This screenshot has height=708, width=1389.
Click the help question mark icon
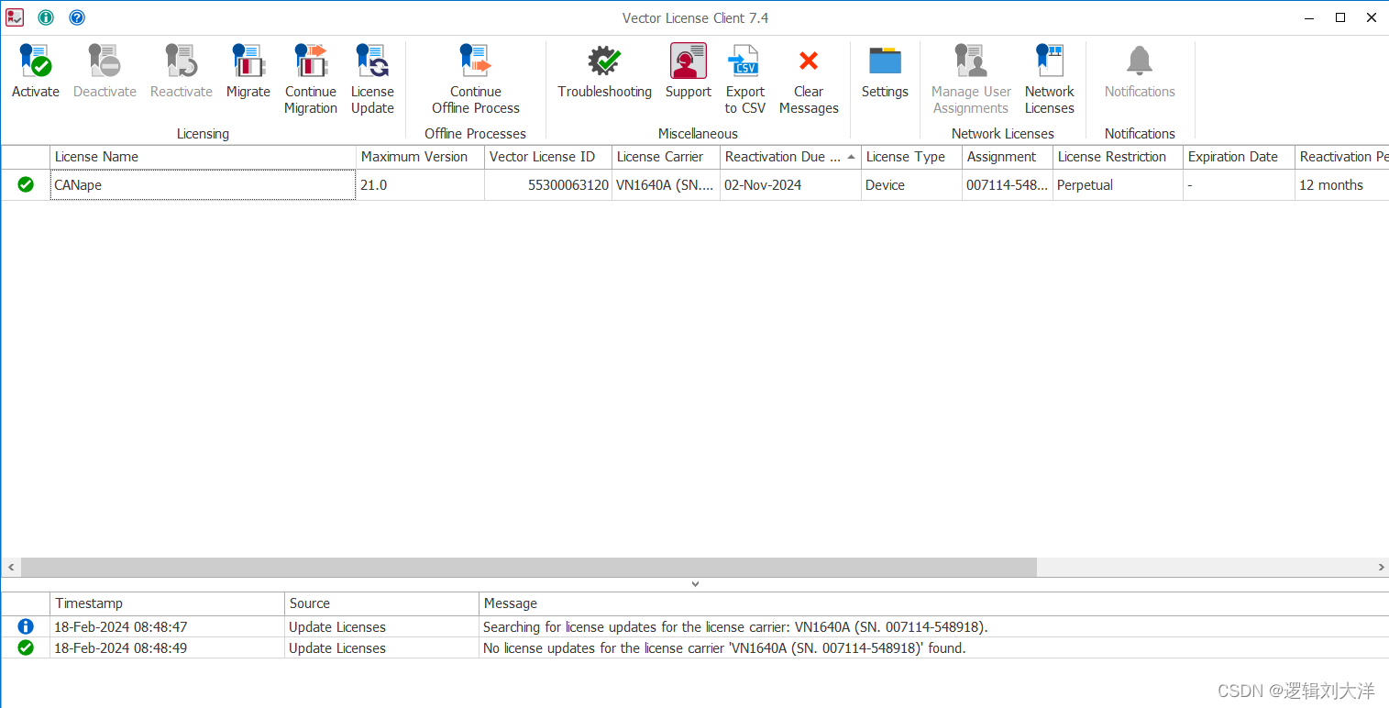(77, 17)
